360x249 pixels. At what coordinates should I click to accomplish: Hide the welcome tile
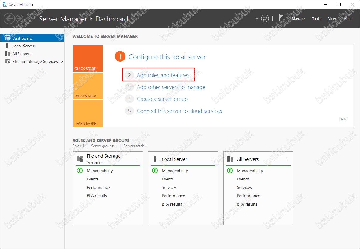pos(343,119)
